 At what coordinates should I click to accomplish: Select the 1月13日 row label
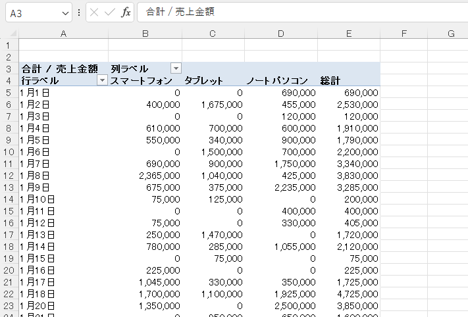(63, 234)
